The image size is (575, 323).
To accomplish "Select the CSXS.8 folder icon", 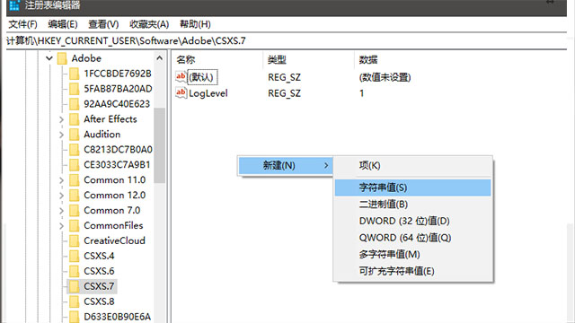I will click(74, 301).
